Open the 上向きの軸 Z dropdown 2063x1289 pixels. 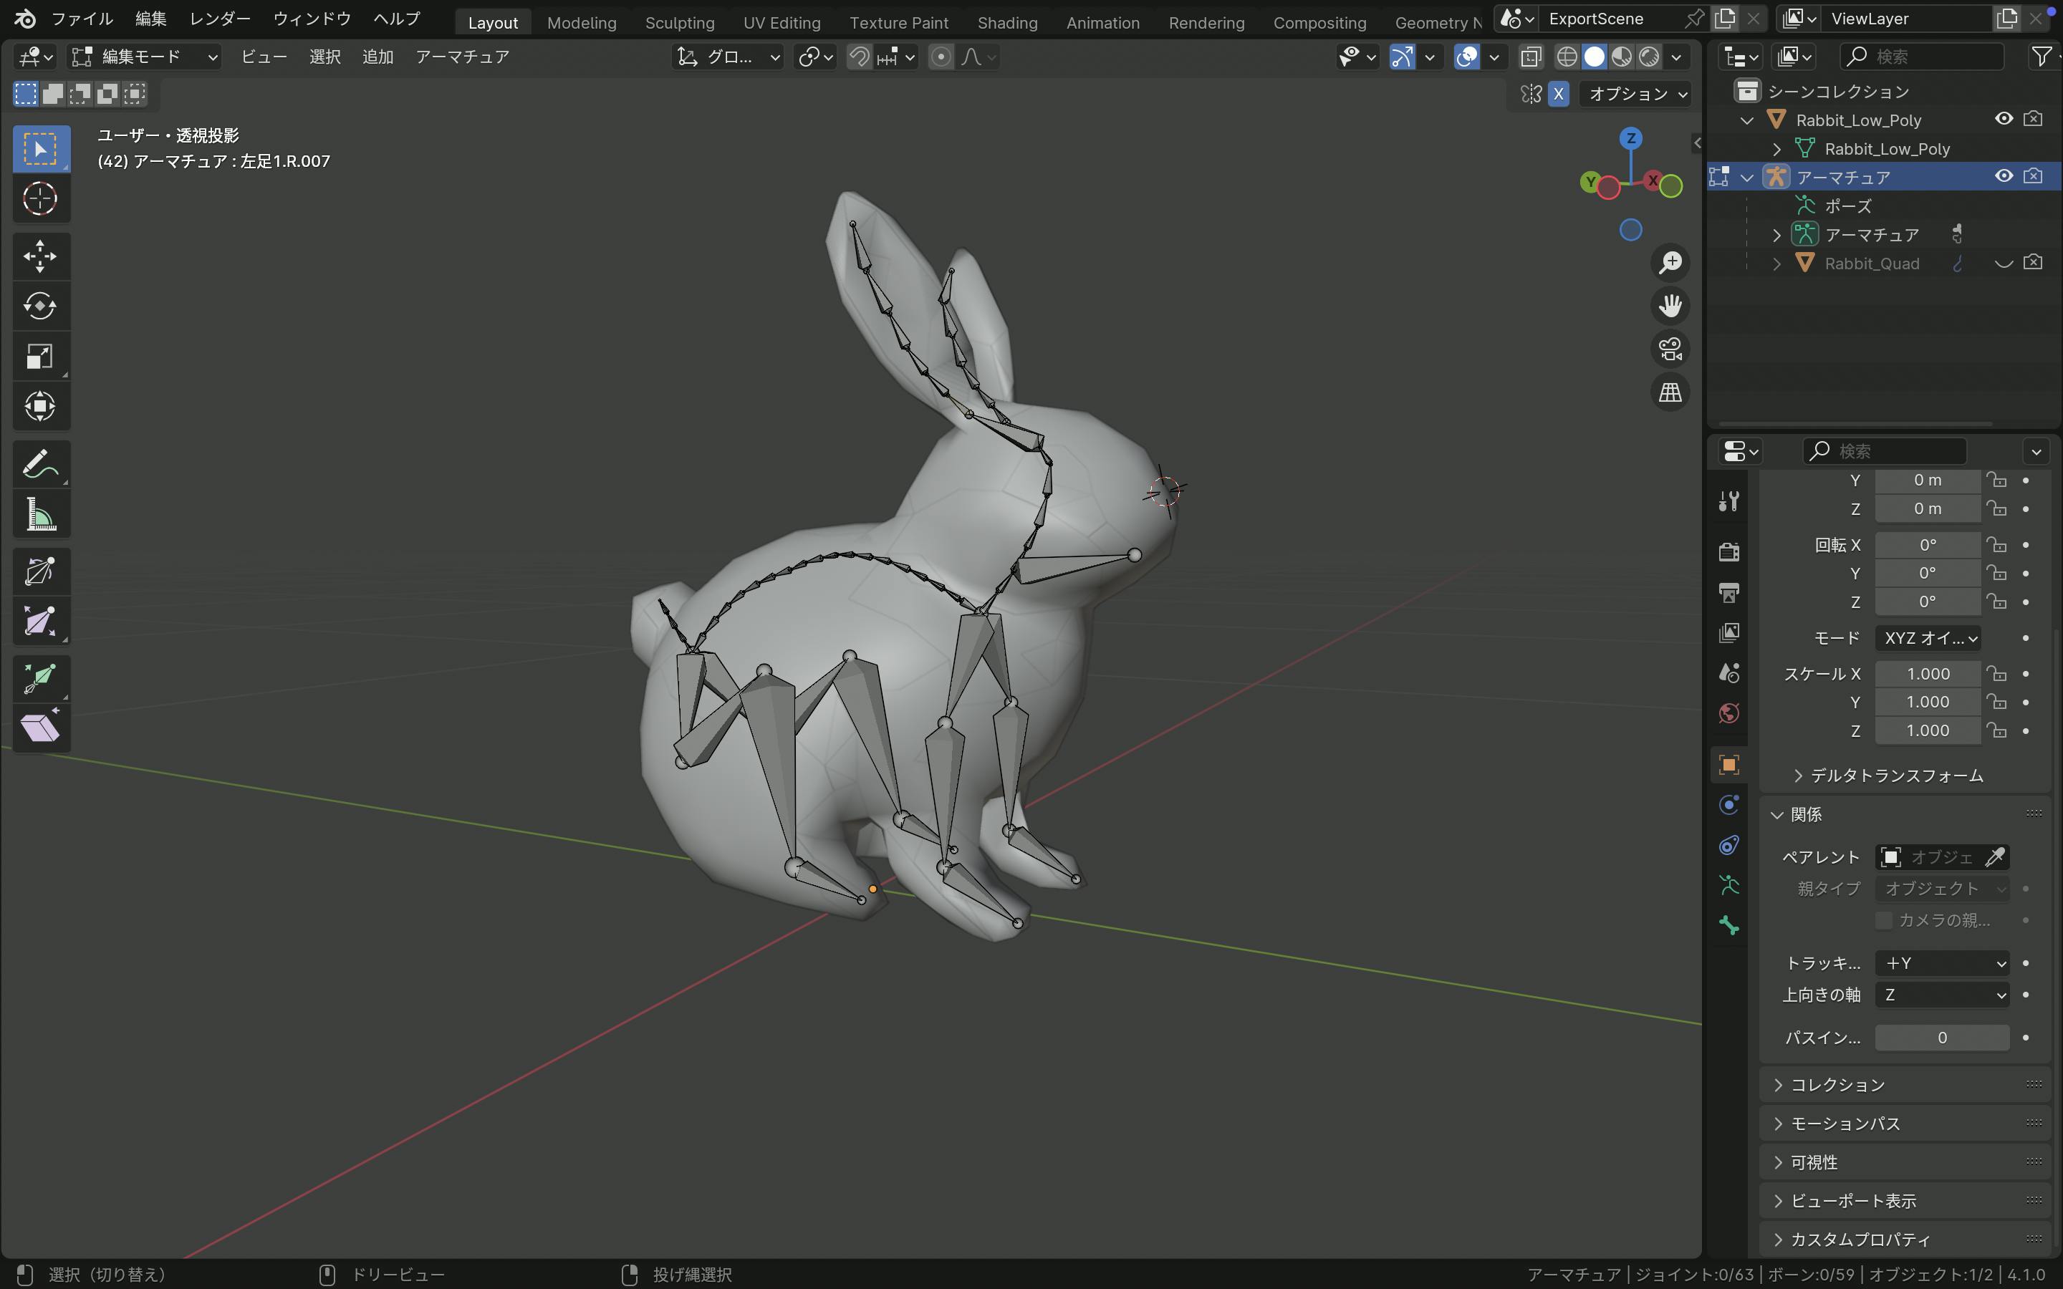tap(1942, 995)
